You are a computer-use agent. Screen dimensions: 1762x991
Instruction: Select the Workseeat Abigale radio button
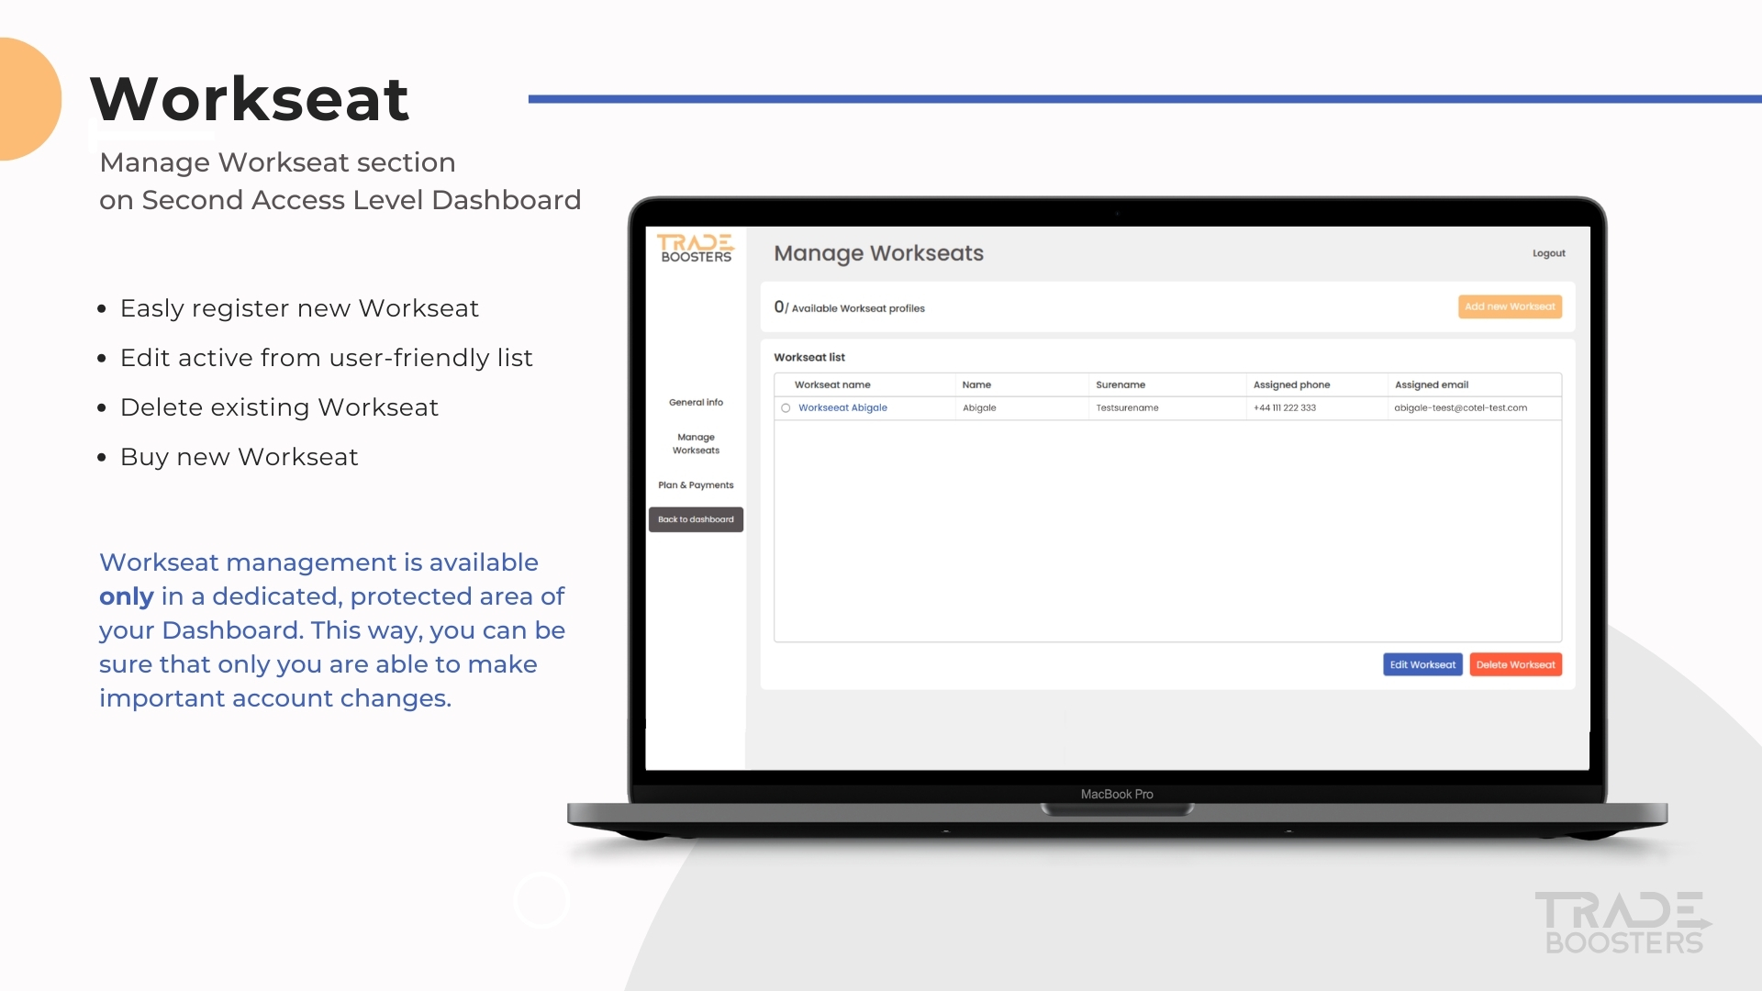[x=786, y=408]
